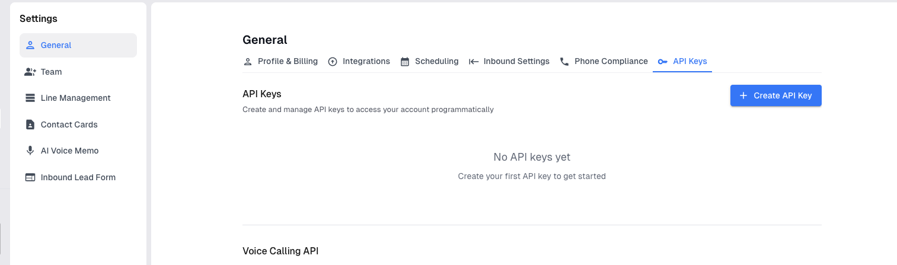Click the Phone Compliance handset icon
Image resolution: width=897 pixels, height=265 pixels.
(x=564, y=62)
